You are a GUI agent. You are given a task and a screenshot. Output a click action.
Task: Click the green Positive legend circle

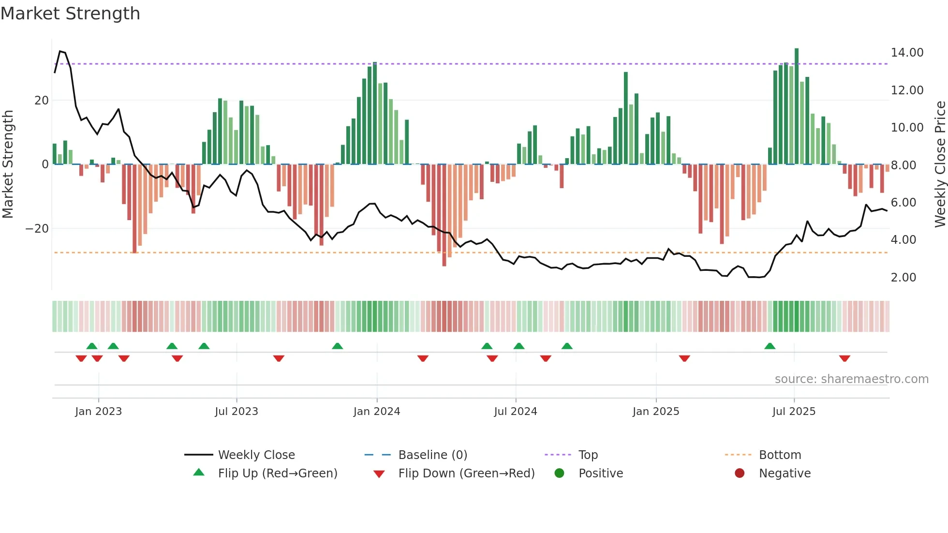(560, 473)
